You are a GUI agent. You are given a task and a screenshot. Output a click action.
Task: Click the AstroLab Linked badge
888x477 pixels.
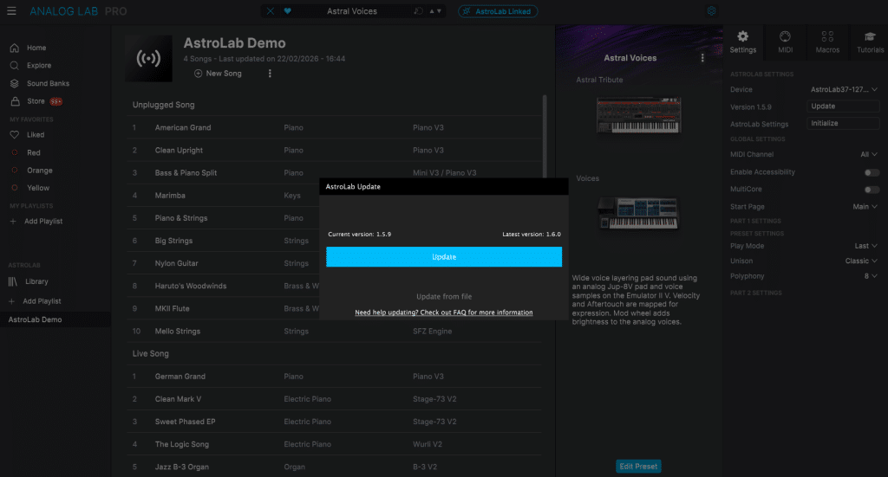[x=498, y=11]
